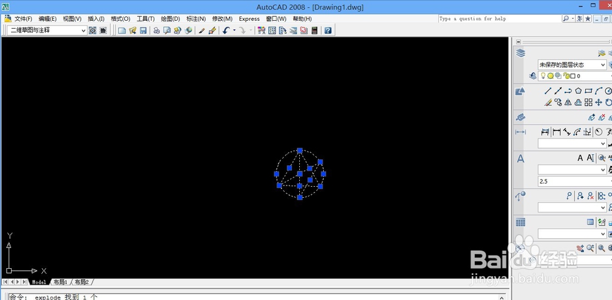Select the Polygon tool
The image size is (612, 300).
click(x=578, y=91)
